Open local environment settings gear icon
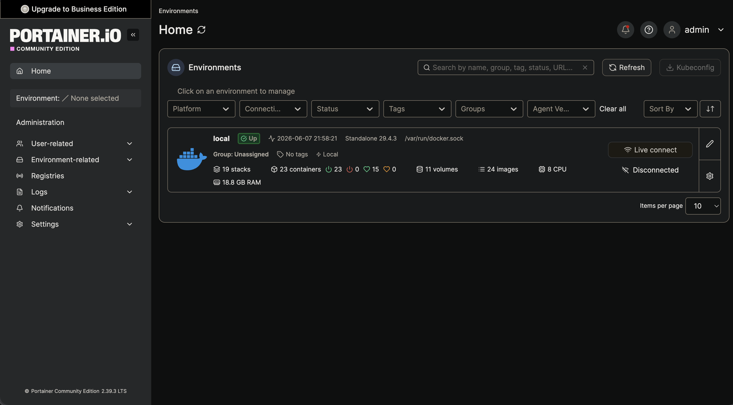 tap(710, 176)
